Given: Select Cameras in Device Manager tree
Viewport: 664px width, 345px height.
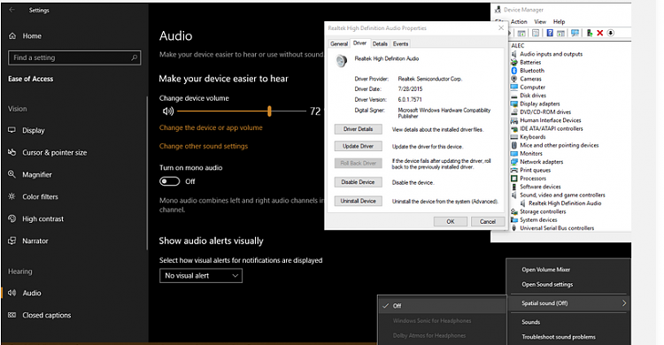Looking at the screenshot, I should [x=530, y=79].
